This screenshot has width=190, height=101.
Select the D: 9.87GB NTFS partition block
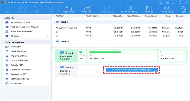(173, 56)
